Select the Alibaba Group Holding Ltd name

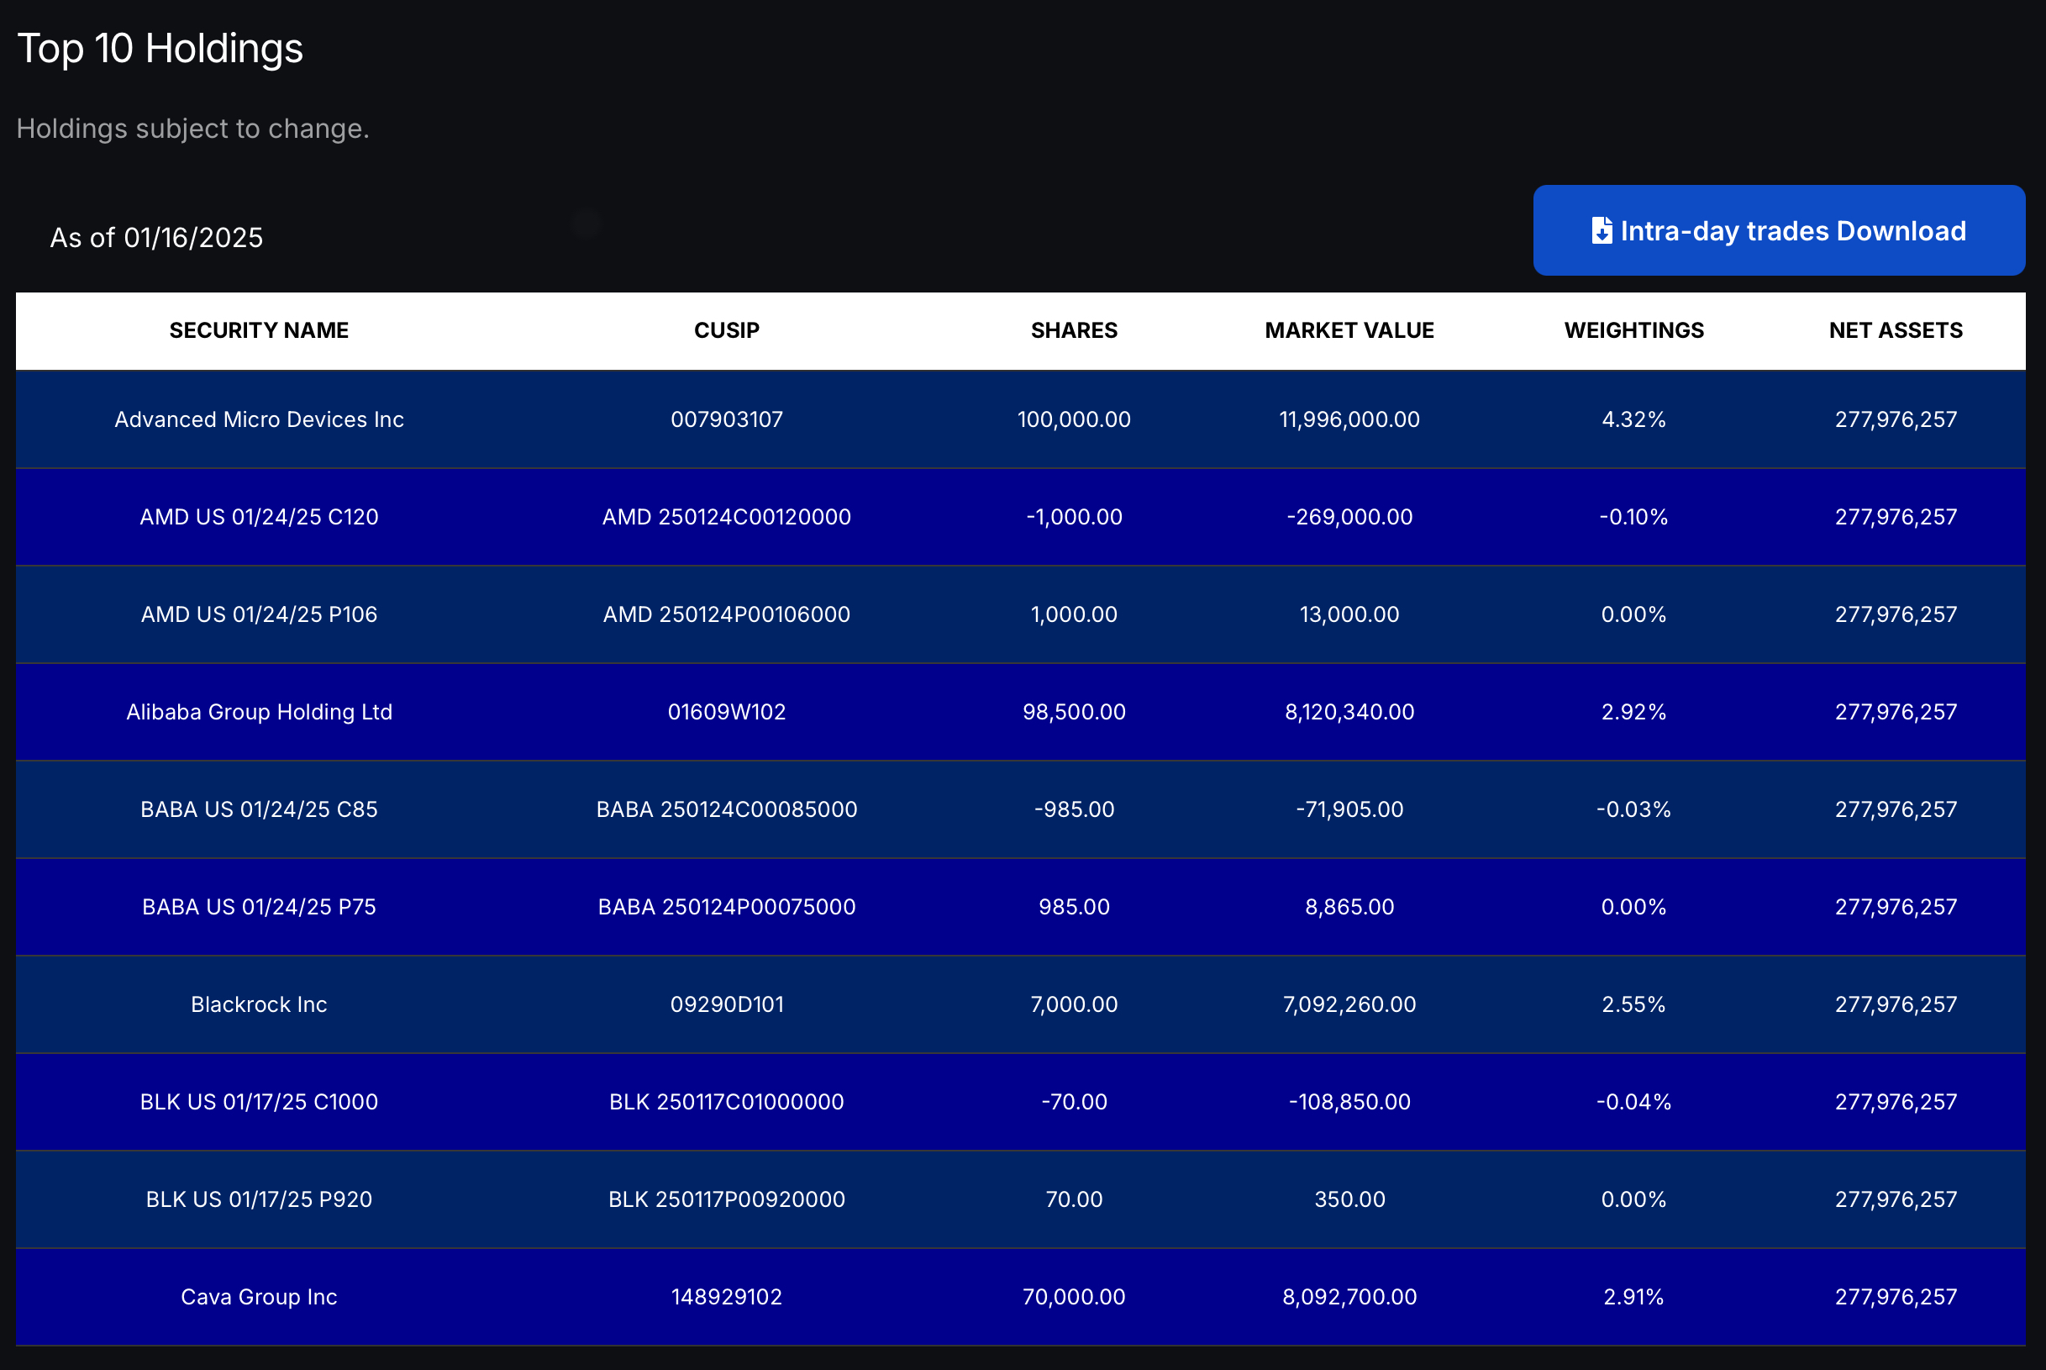[259, 712]
